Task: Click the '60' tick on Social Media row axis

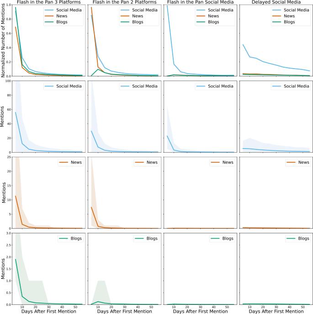Action: pos(9,110)
